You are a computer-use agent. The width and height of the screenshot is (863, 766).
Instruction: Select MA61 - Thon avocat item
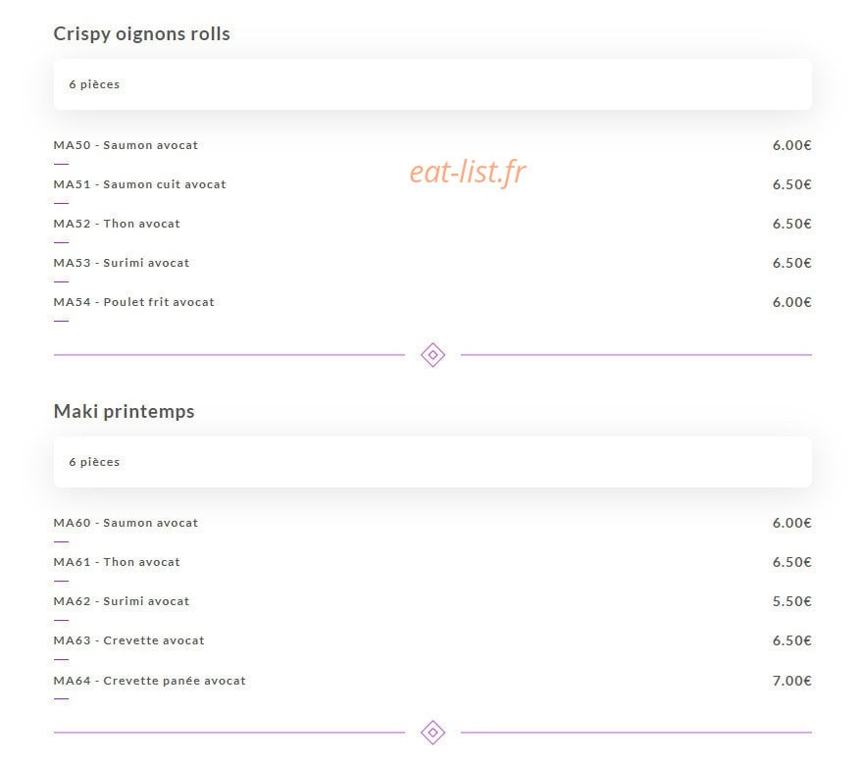pos(117,562)
